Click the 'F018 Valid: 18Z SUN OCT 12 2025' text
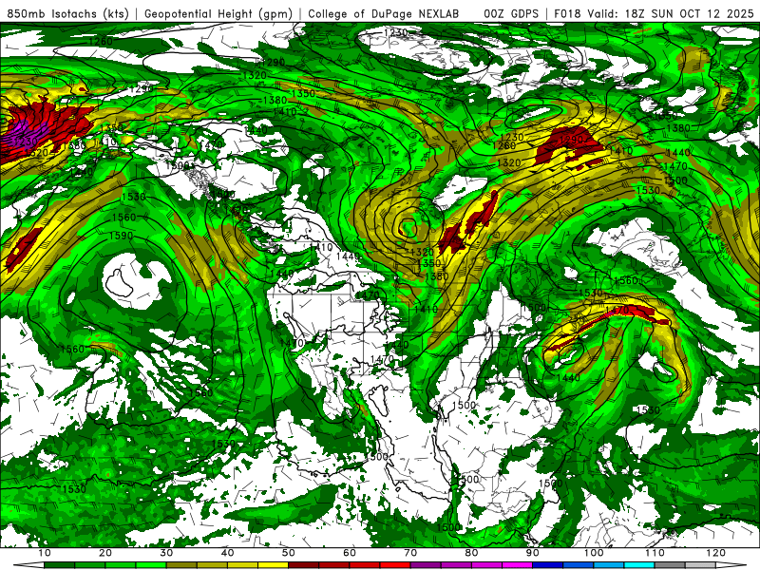Screen dimensions: 760x570 point(654,13)
